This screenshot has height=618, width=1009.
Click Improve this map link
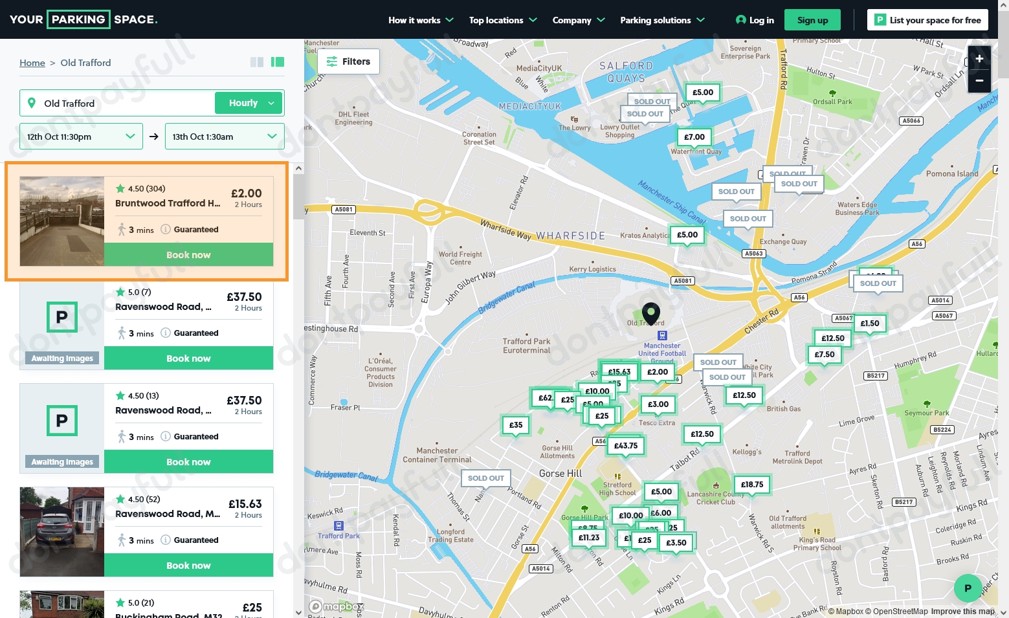[962, 612]
